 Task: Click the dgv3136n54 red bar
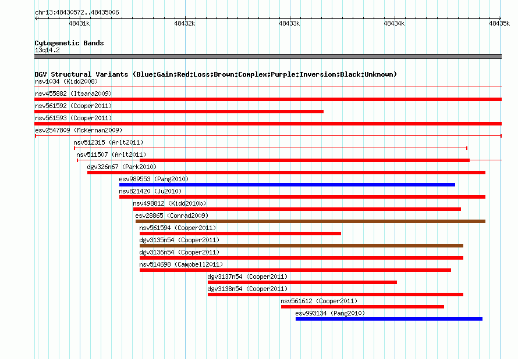tap(301, 258)
